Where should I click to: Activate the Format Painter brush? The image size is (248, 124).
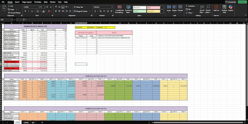pyautogui.click(x=9, y=13)
